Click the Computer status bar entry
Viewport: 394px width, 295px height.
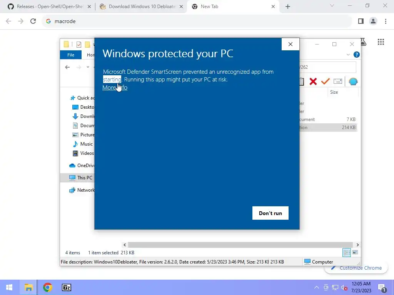coord(318,262)
